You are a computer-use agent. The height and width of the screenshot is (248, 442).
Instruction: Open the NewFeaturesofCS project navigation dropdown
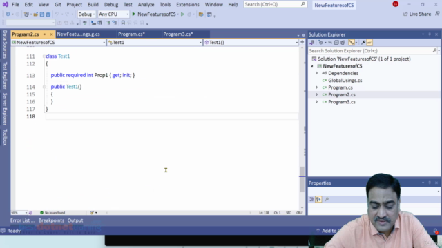[x=58, y=43]
